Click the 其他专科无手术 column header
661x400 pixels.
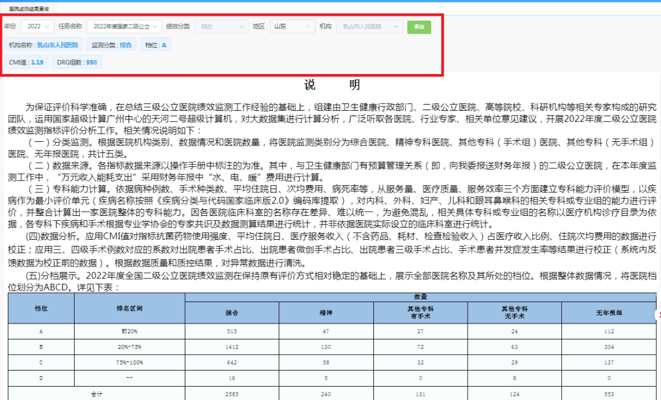[x=514, y=313]
